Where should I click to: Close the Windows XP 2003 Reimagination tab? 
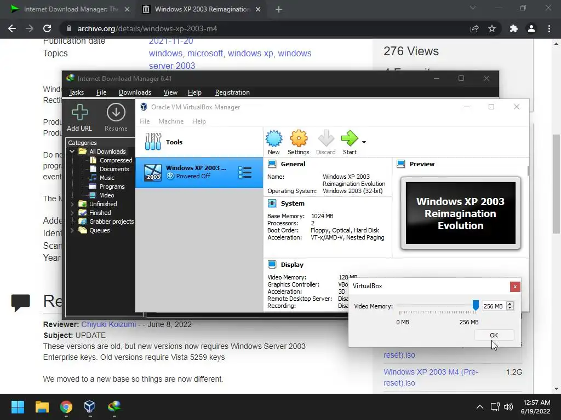point(258,9)
